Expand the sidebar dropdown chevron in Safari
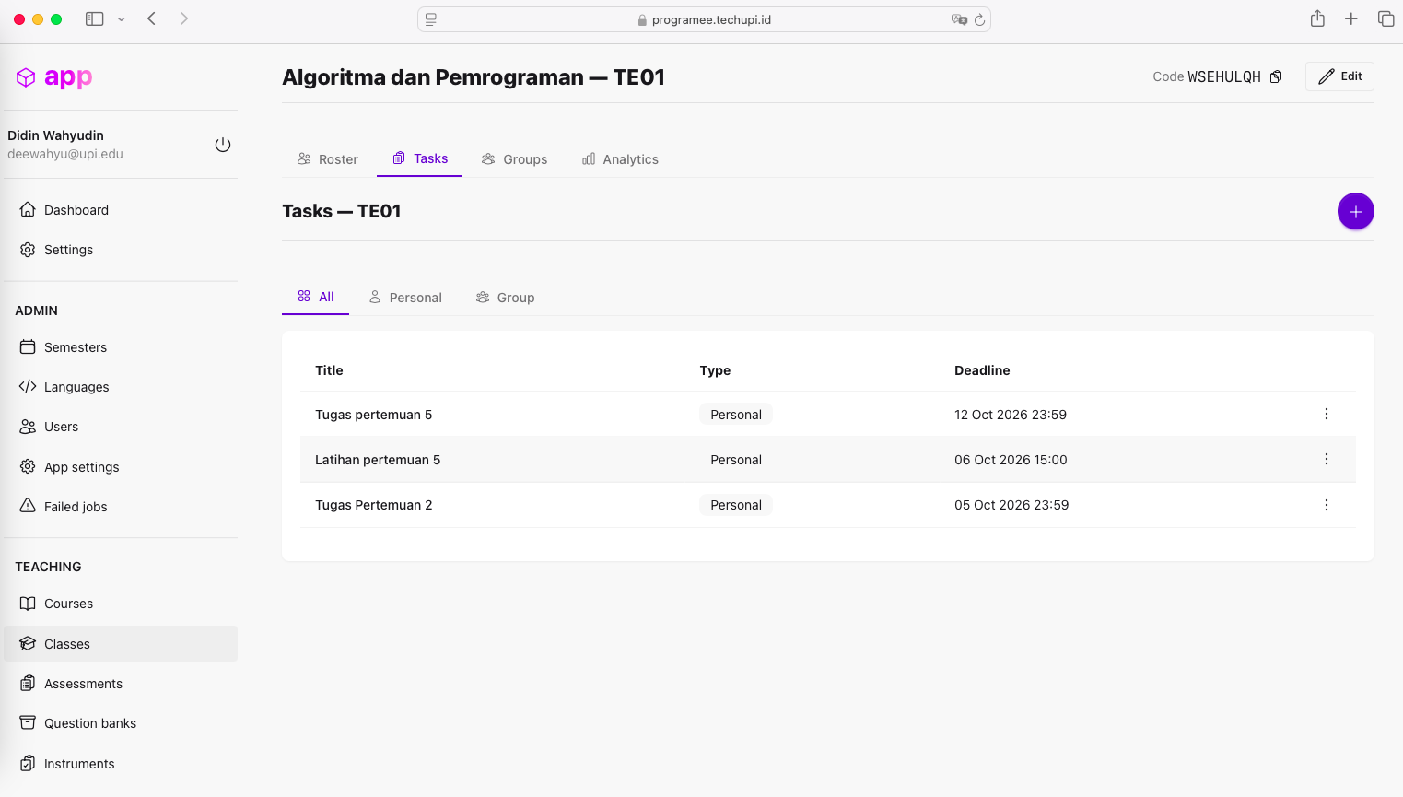The image size is (1403, 797). point(121,19)
